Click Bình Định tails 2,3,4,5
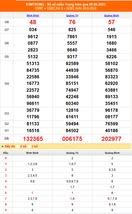 (32, 176)
